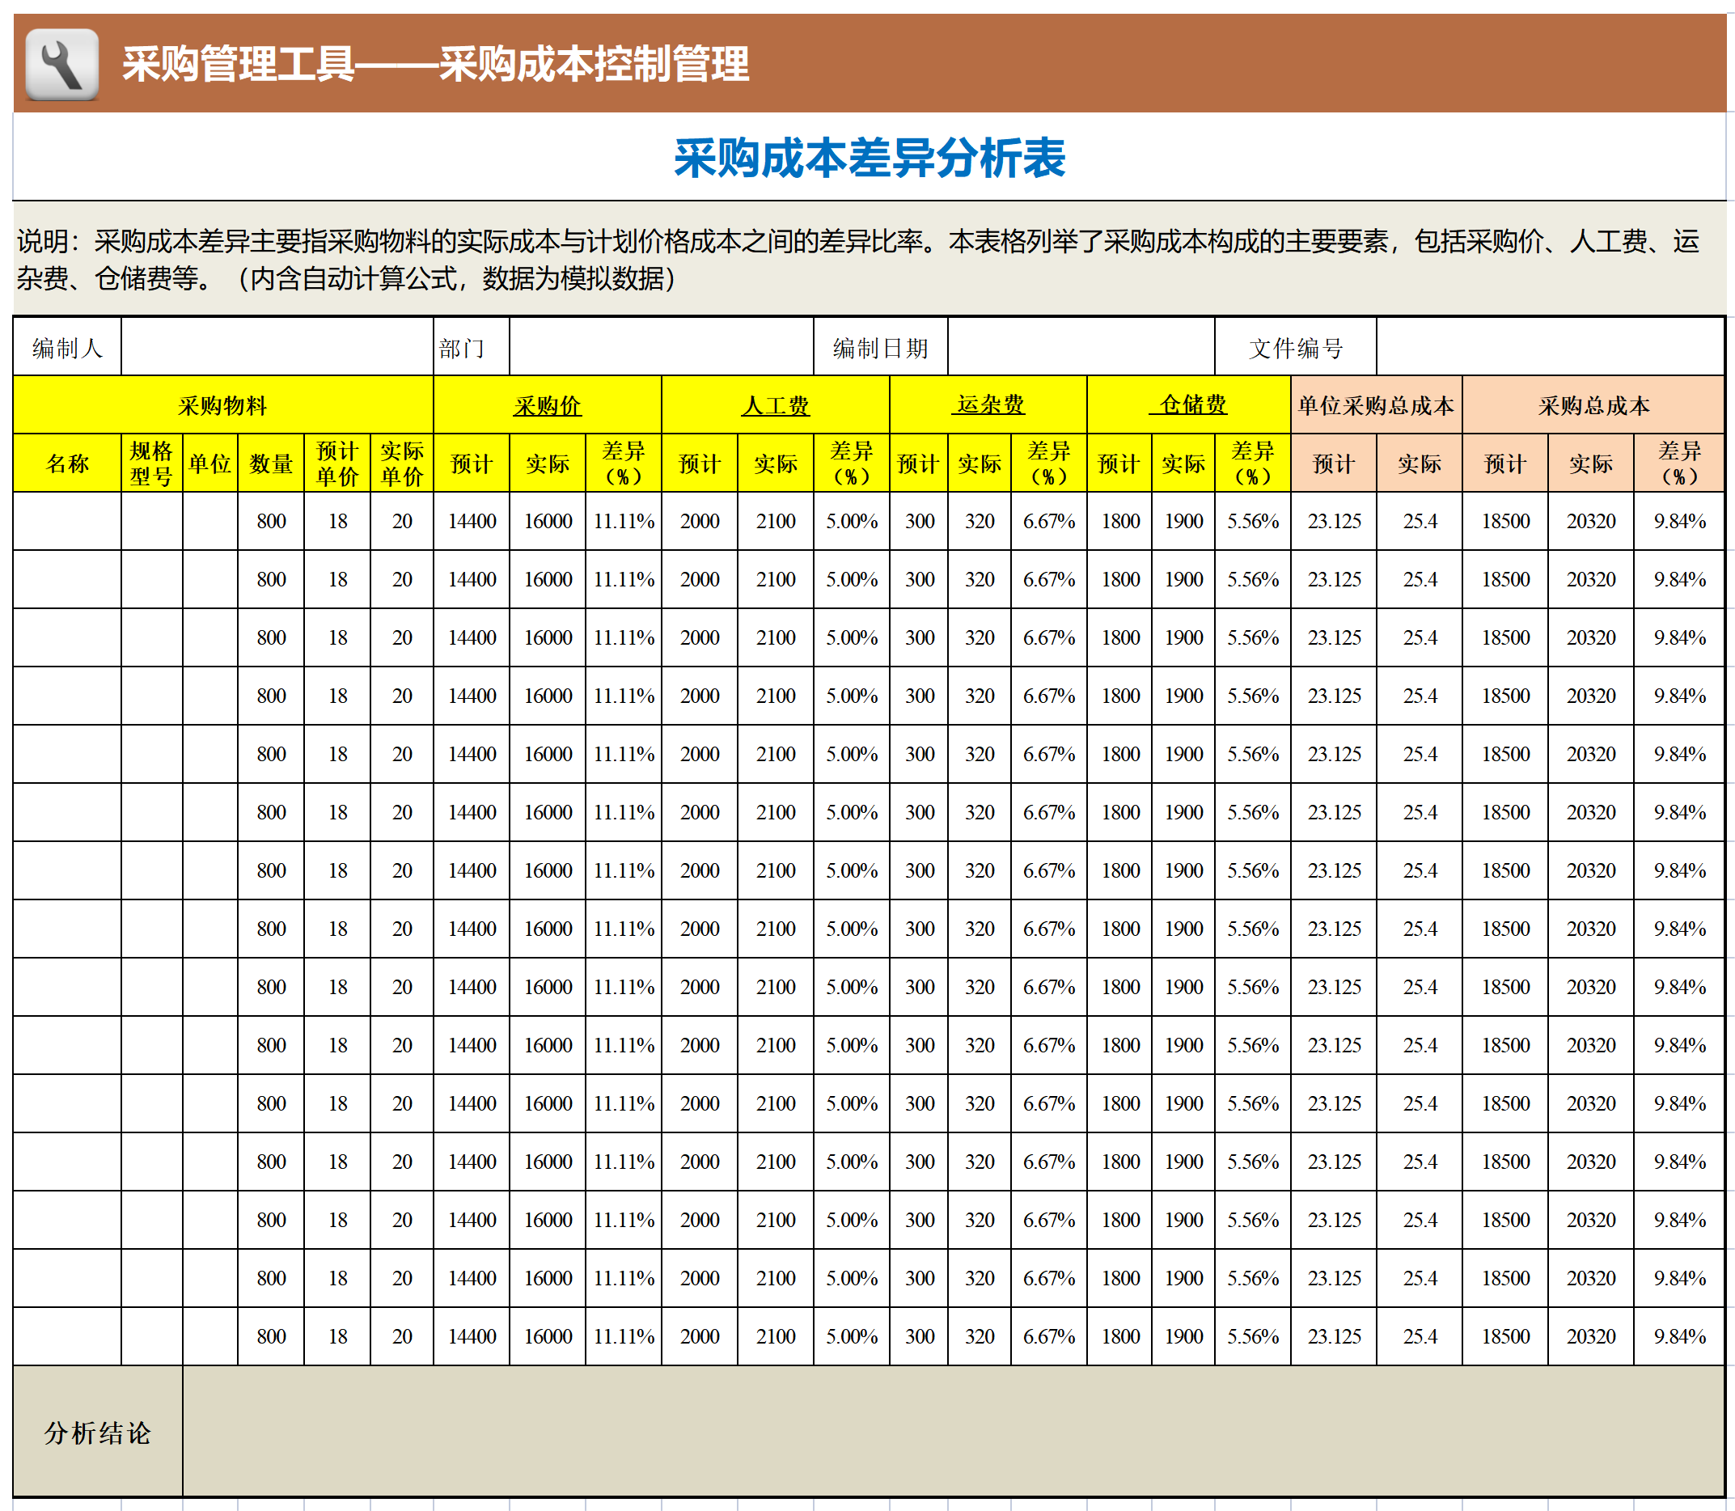Select the 单位 column header

pyautogui.click(x=210, y=463)
